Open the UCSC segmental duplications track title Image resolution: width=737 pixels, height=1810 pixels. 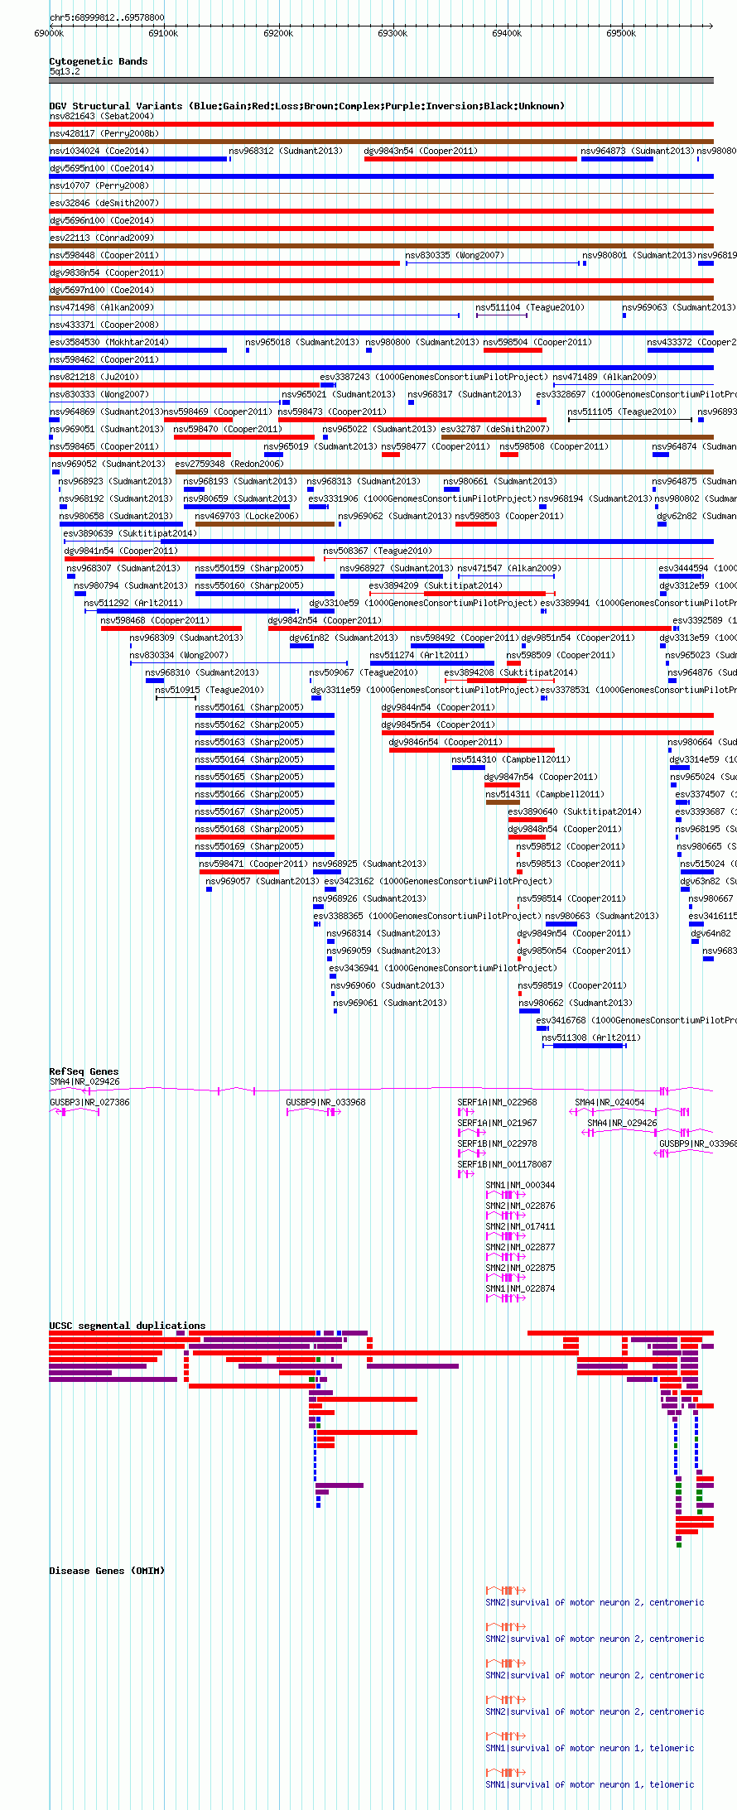(x=128, y=1326)
